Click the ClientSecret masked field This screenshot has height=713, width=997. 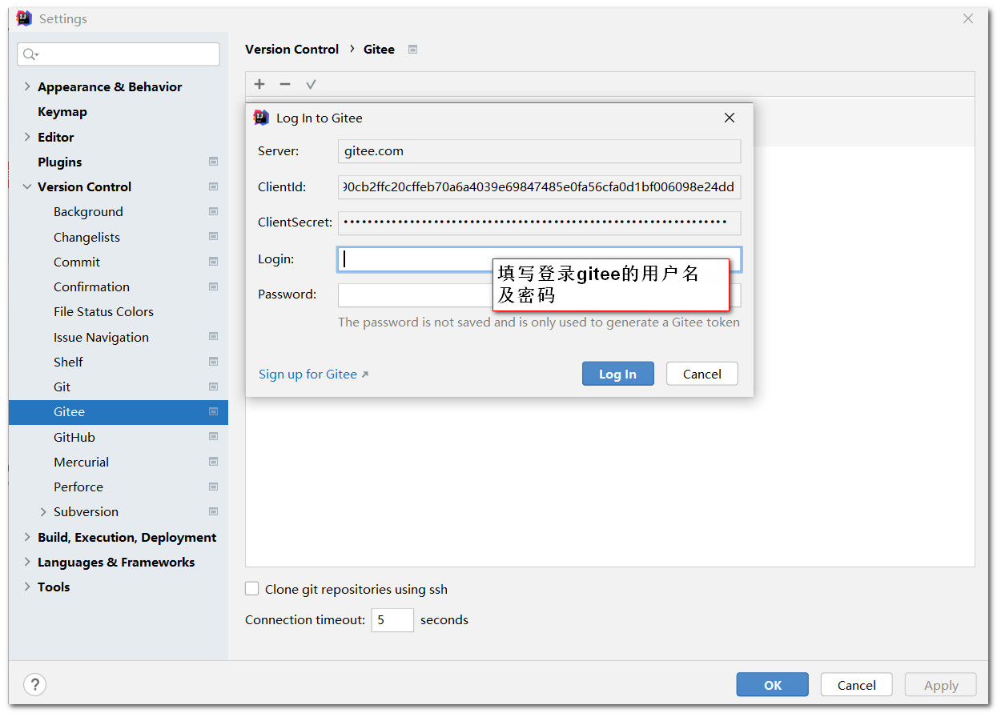[539, 222]
